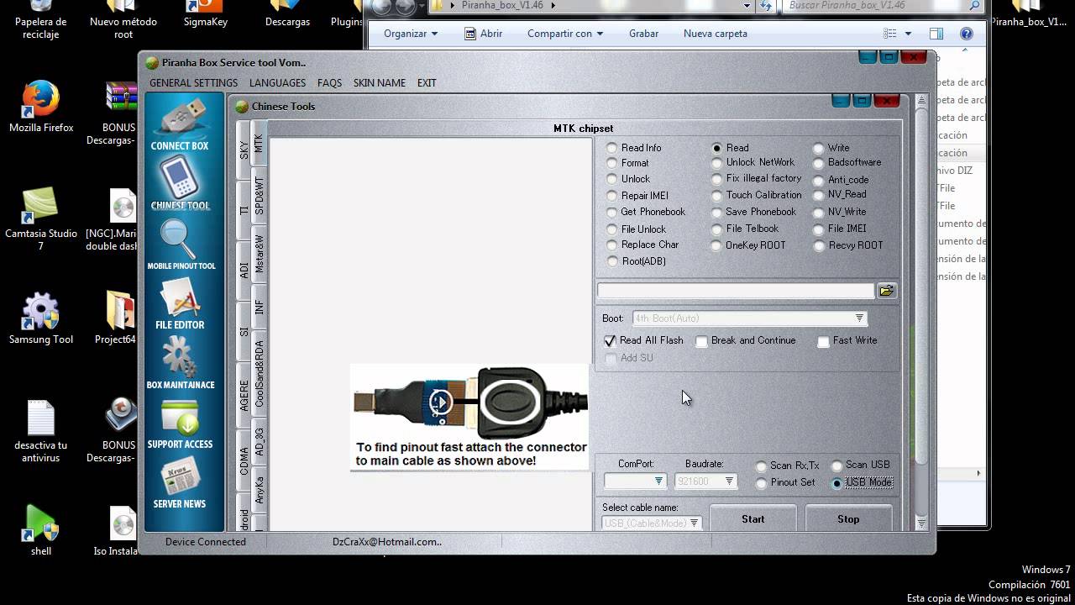1075x605 pixels.
Task: Click Abrir in the Explorer toolbar
Action: [x=483, y=34]
